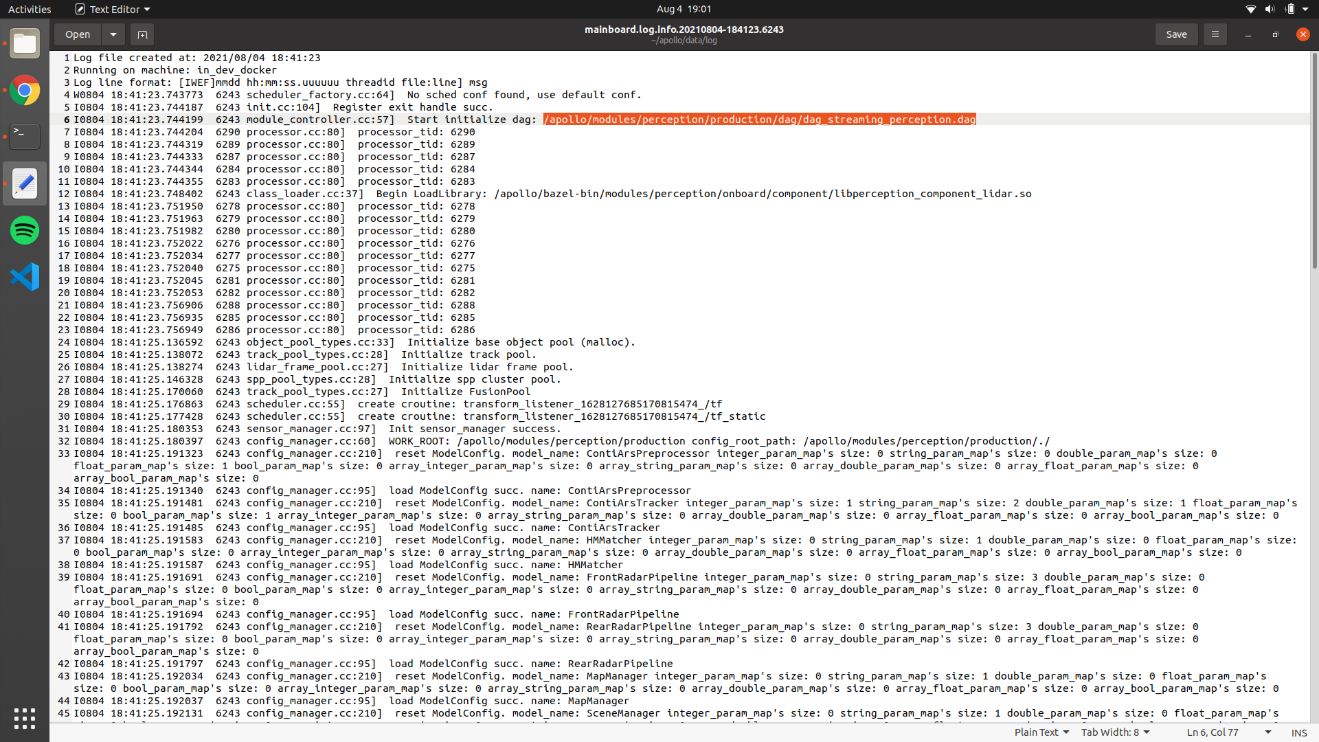Click Activities in the top bar
The image size is (1319, 742).
click(x=30, y=9)
